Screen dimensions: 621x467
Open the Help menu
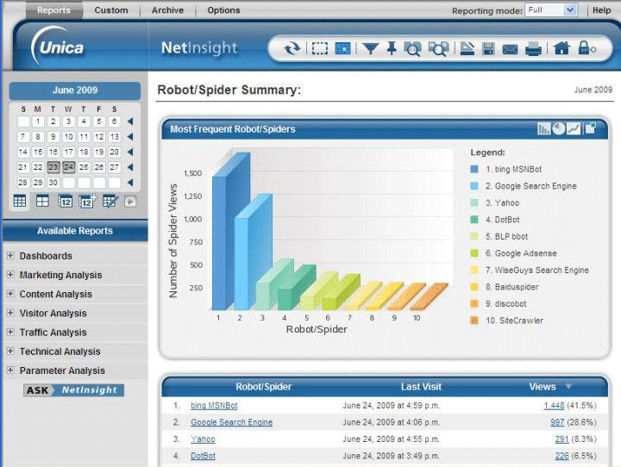602,10
